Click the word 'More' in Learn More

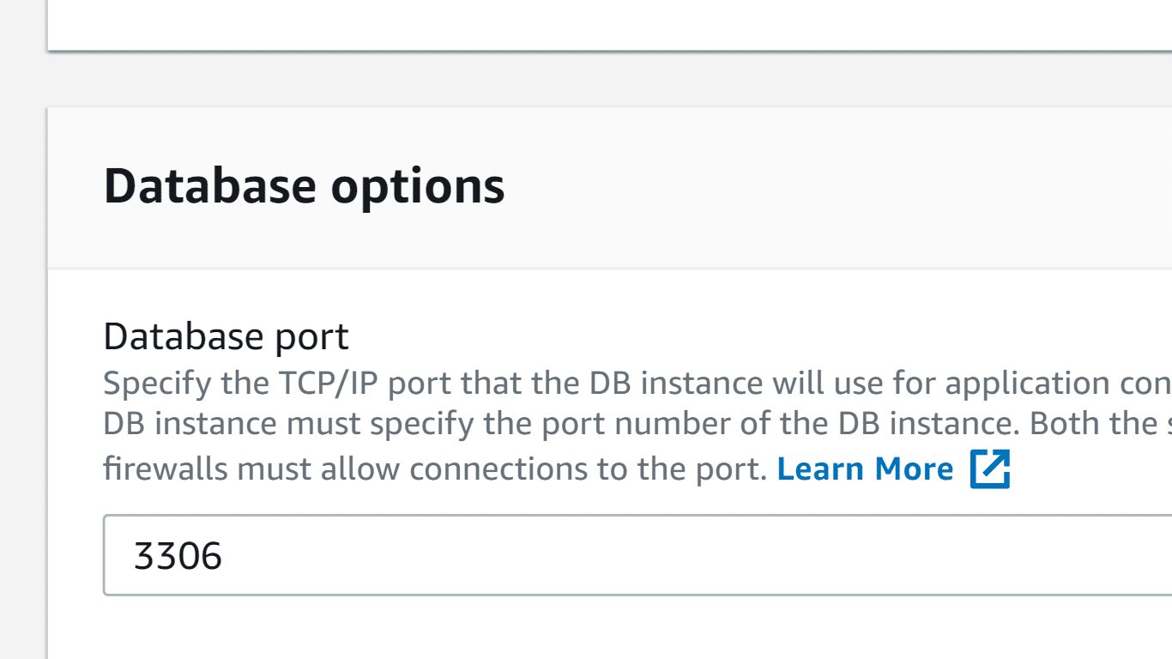coord(914,469)
